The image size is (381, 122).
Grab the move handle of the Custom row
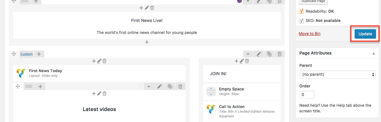coord(14,54)
